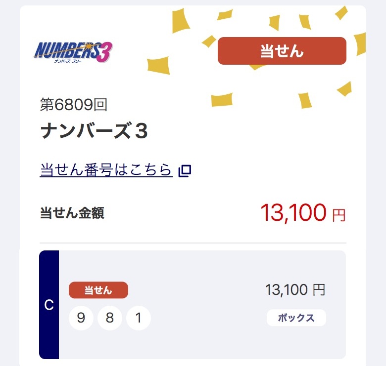Select the small 当せん badge in row C

[98, 290]
